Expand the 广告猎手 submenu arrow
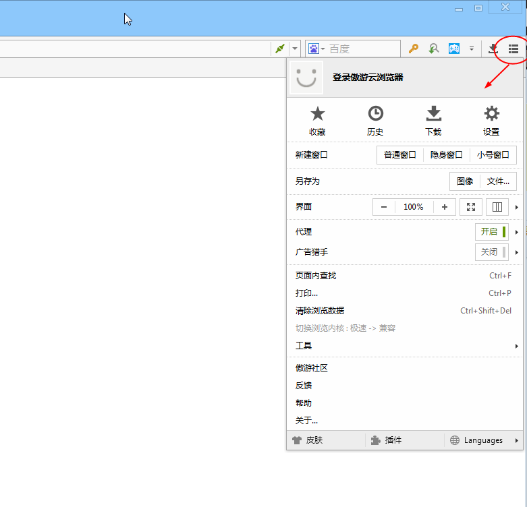527x507 pixels. point(517,252)
